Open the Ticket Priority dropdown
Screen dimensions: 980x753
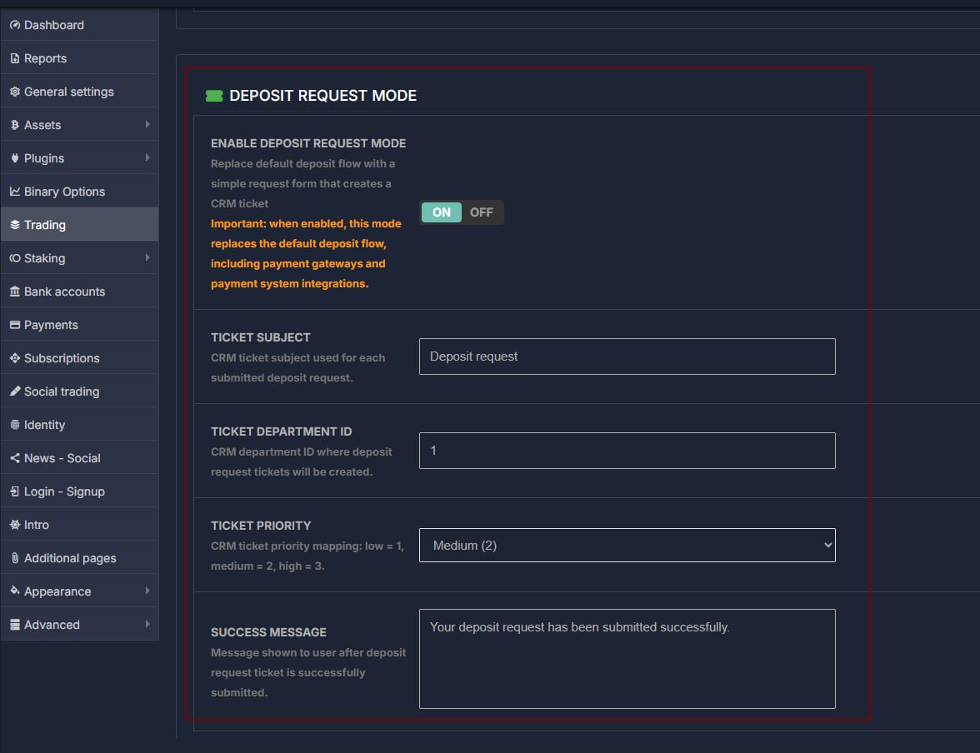pos(627,546)
